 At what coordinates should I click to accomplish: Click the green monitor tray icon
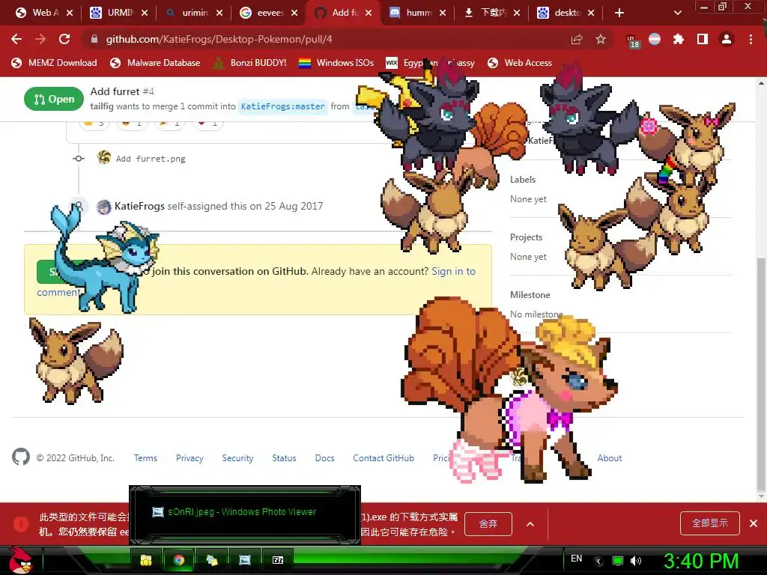618,561
